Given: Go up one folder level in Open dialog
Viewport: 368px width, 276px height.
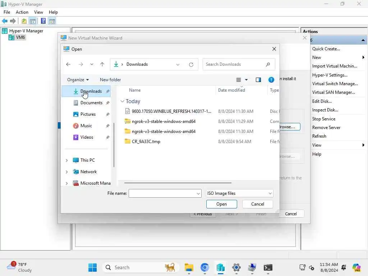Looking at the screenshot, I should tap(102, 64).
